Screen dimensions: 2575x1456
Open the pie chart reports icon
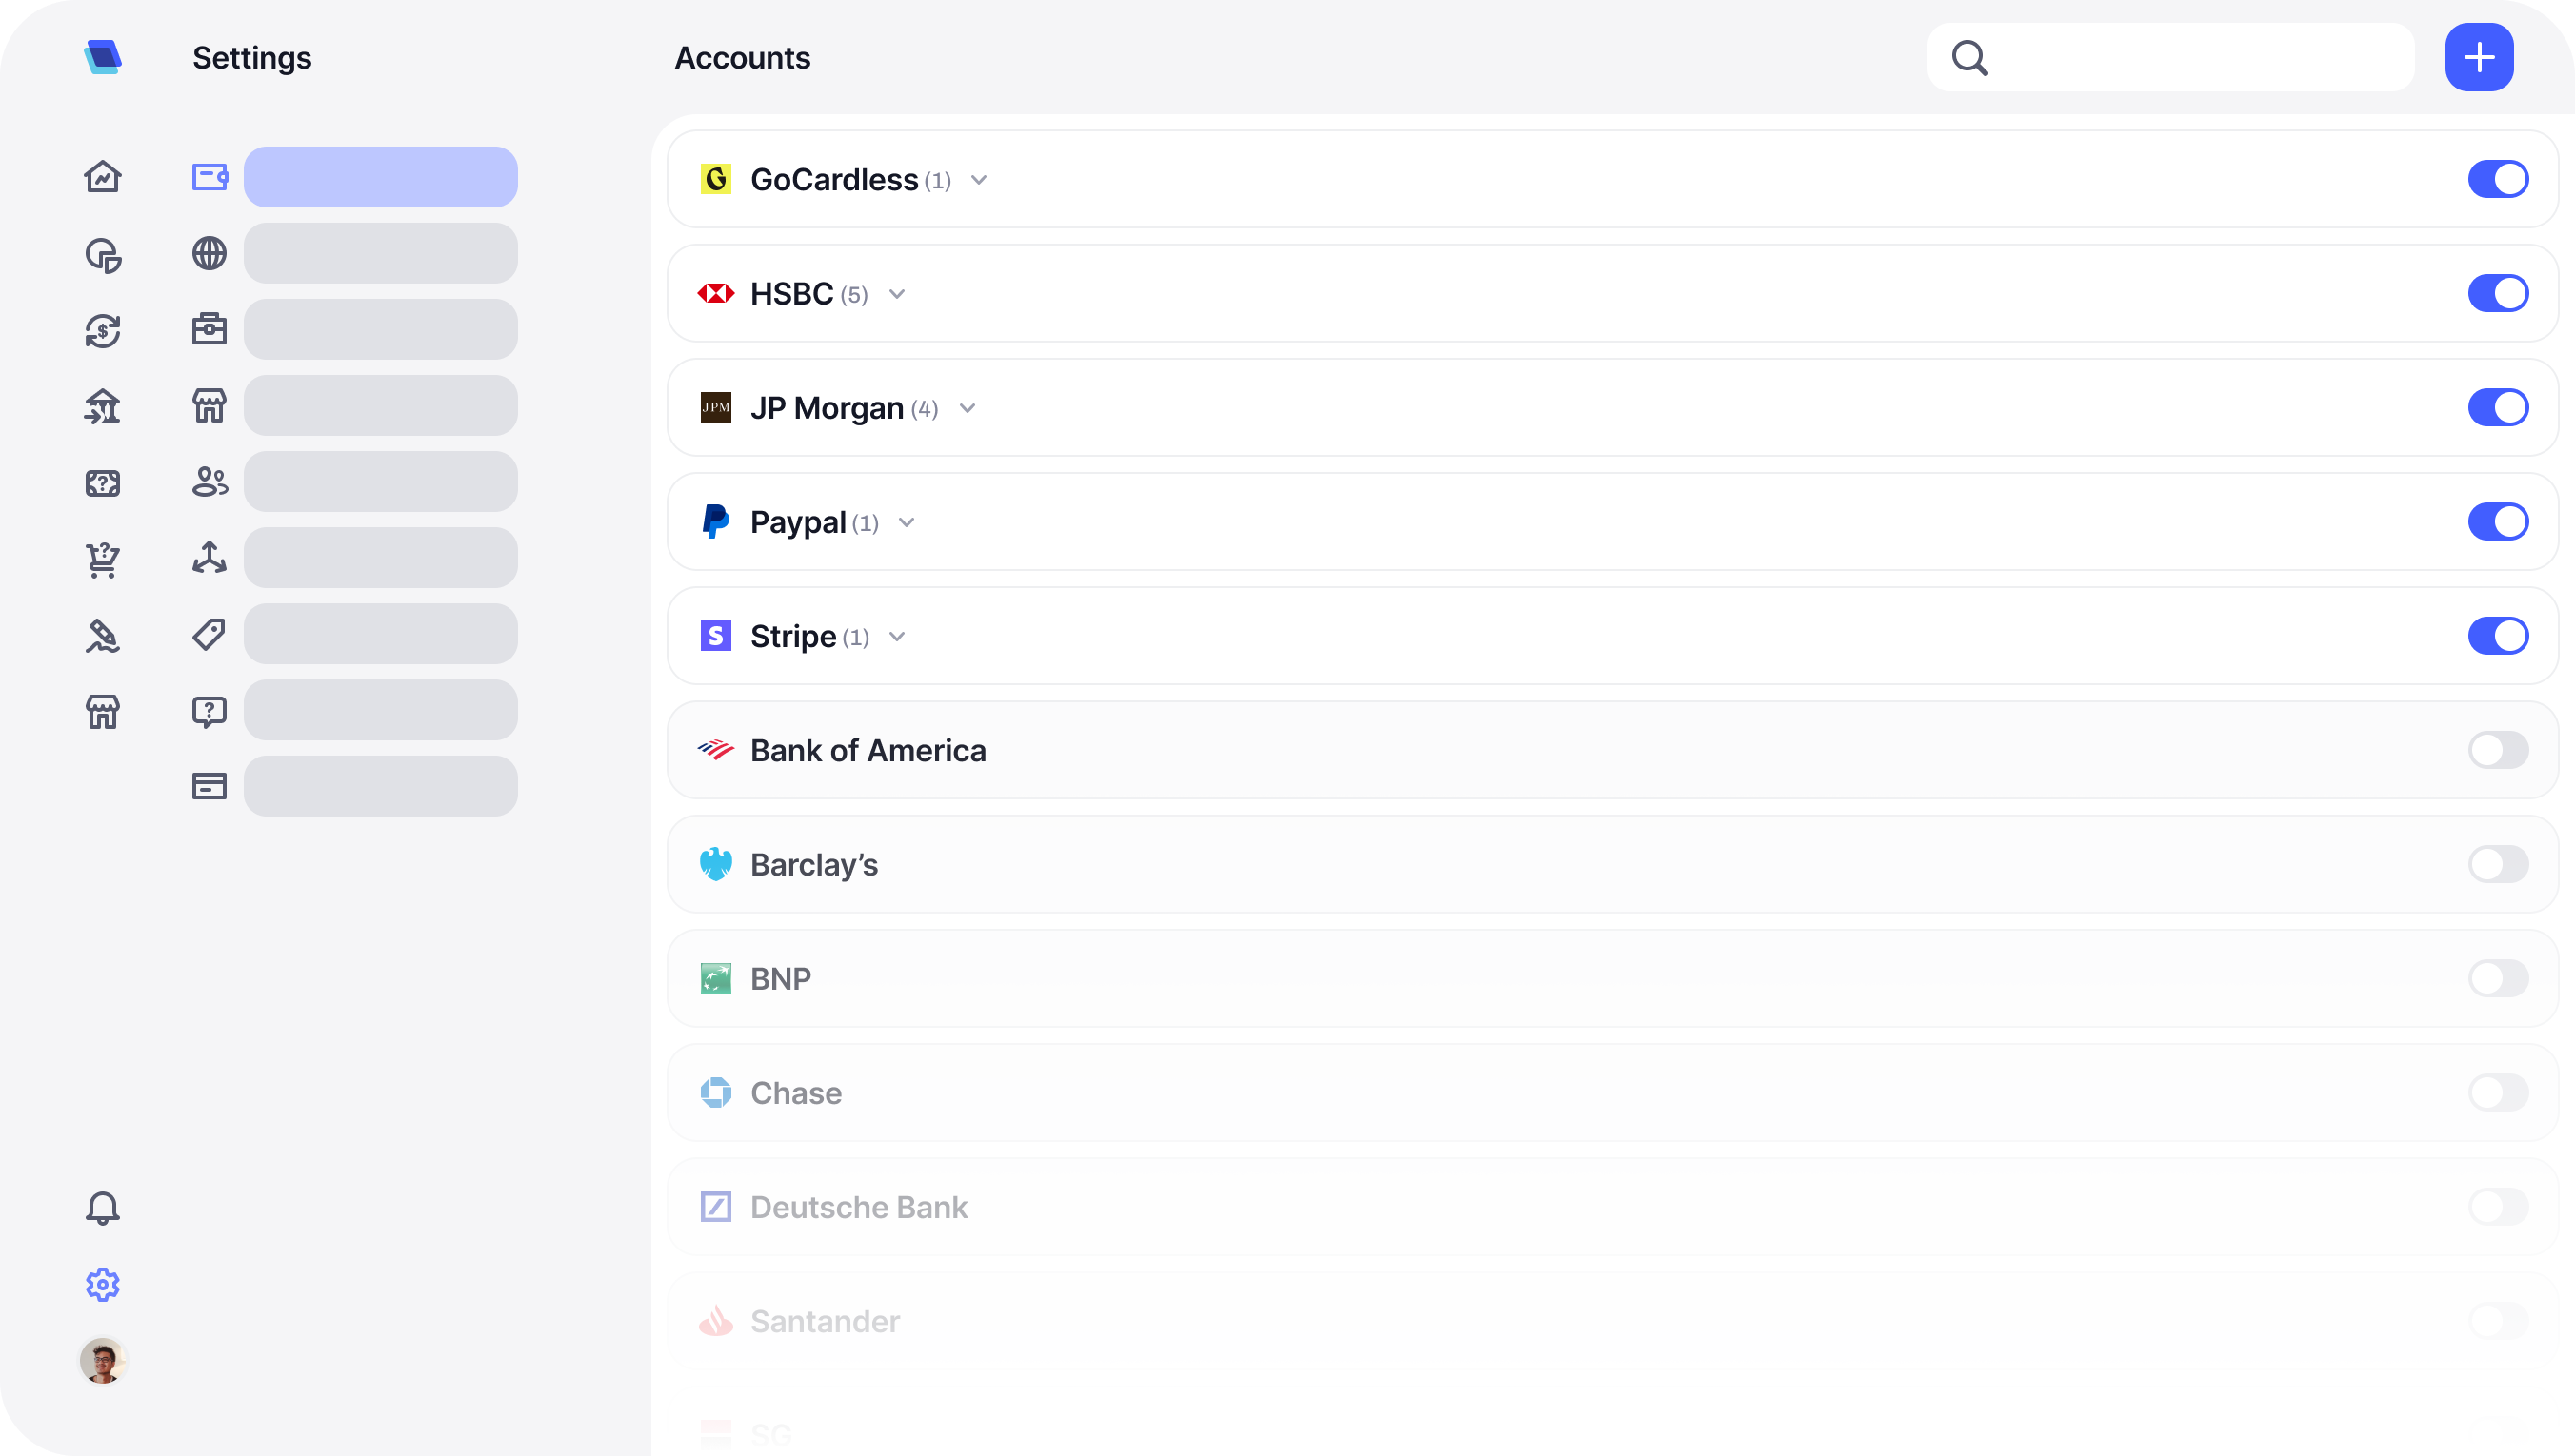tap(102, 254)
